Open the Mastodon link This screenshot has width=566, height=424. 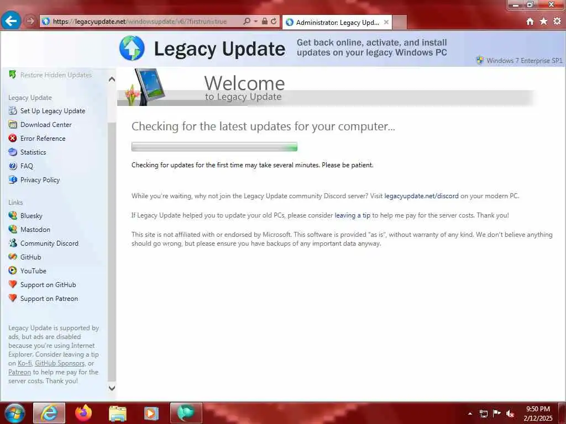(35, 229)
